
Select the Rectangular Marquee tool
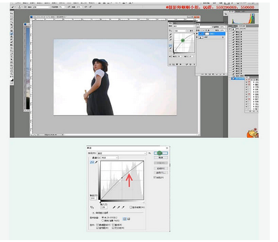[x=11, y=16]
